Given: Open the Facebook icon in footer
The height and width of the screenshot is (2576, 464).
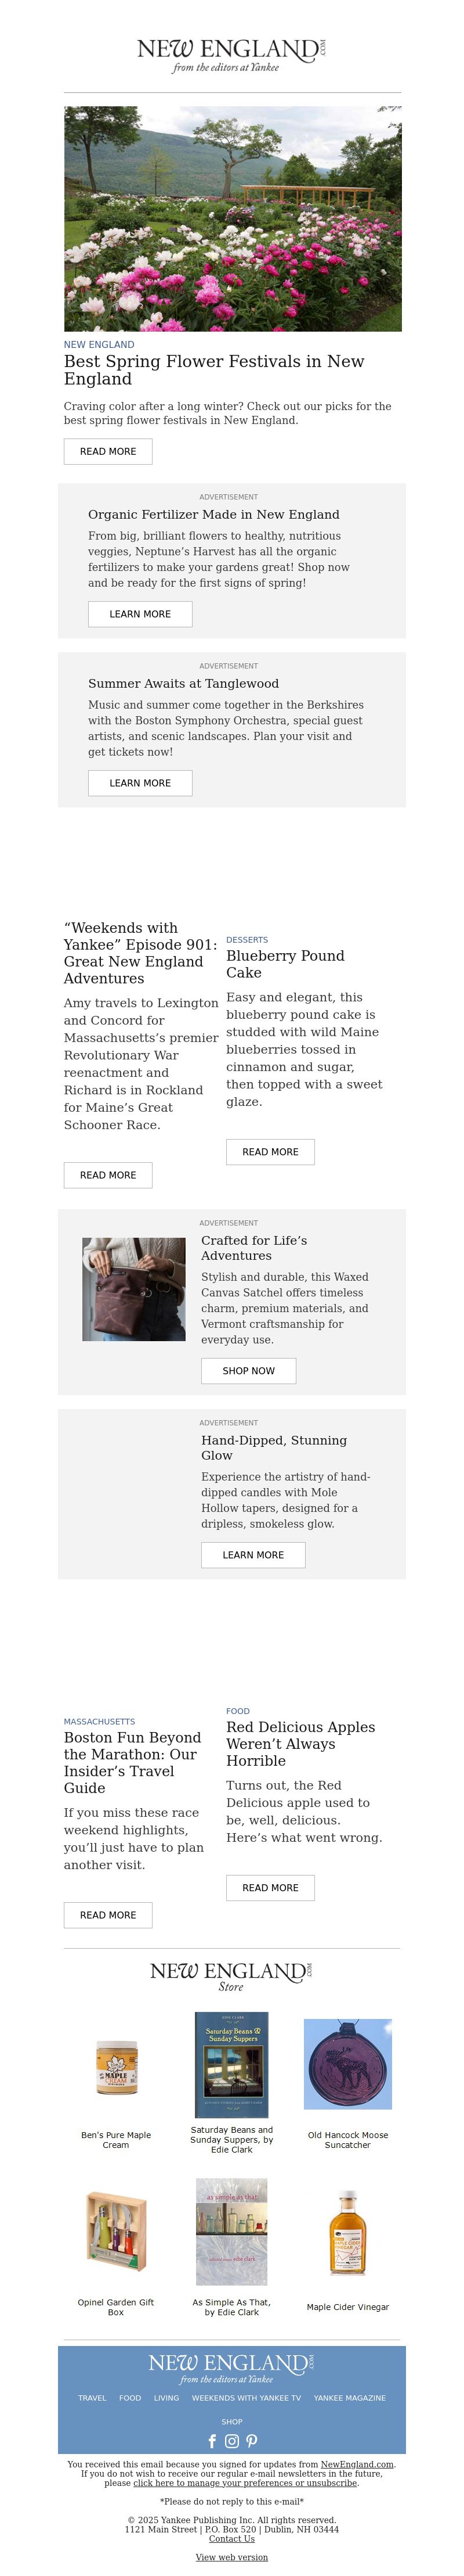Looking at the screenshot, I should coord(212,2441).
